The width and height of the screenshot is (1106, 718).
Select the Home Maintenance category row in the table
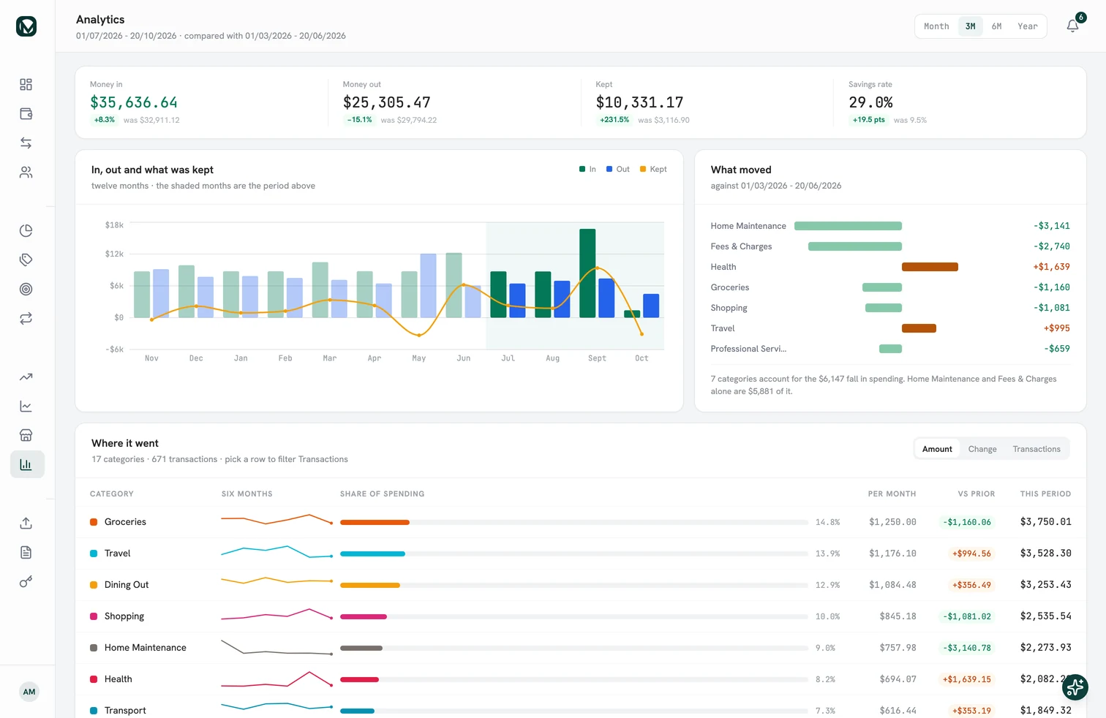(580, 648)
